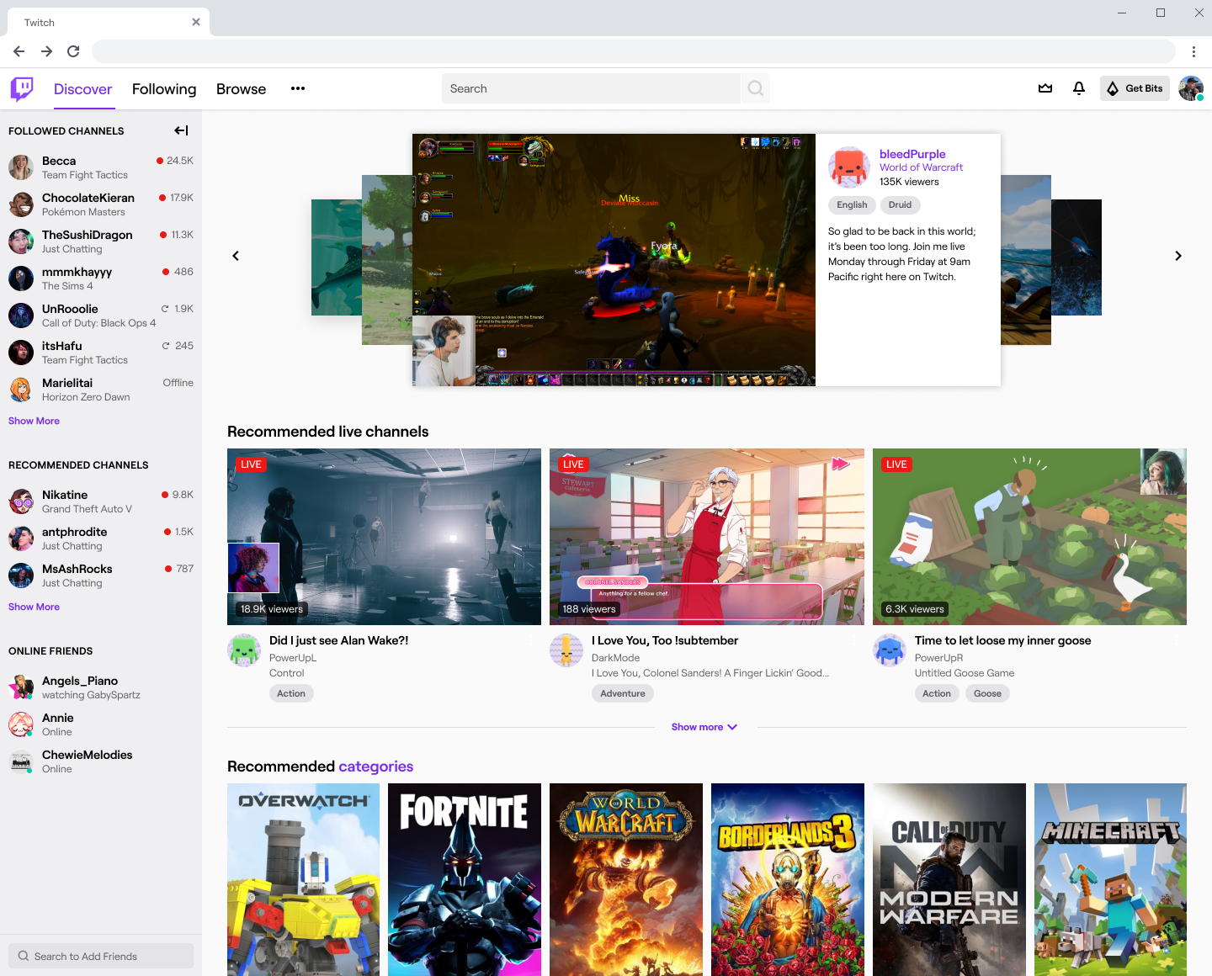Screen dimensions: 1212x976
Task: Switch to the Following tab
Action: click(164, 89)
